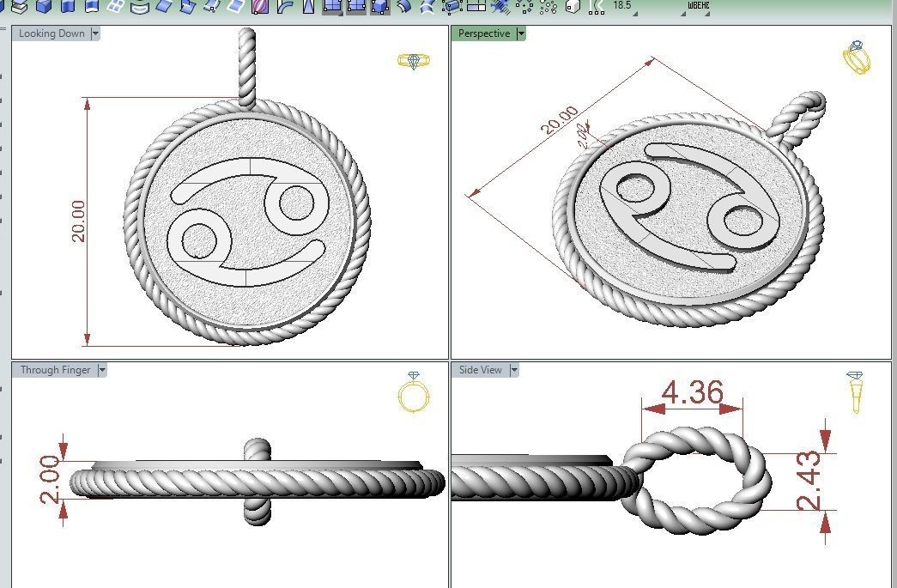This screenshot has width=897, height=588.
Task: Open the Side View viewport dropdown arrow
Action: pyautogui.click(x=513, y=370)
